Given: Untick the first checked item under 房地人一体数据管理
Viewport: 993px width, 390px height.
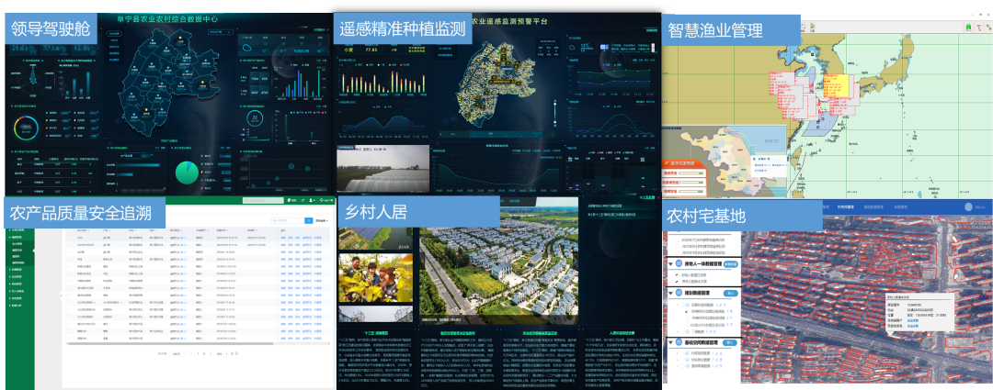Looking at the screenshot, I should point(677,275).
